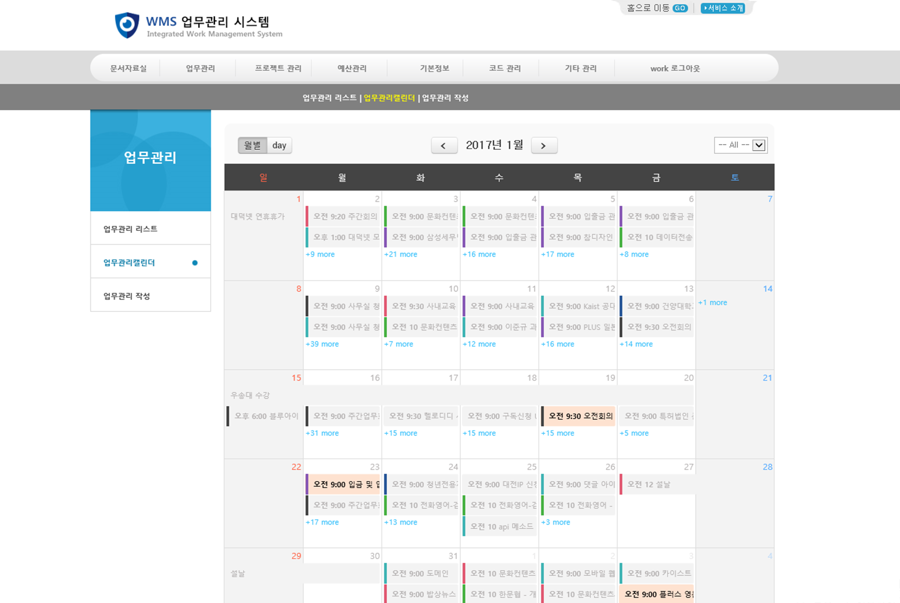900x603 pixels.
Task: Open the highlighted 오전 9:30 오전회의 event
Action: tap(580, 416)
